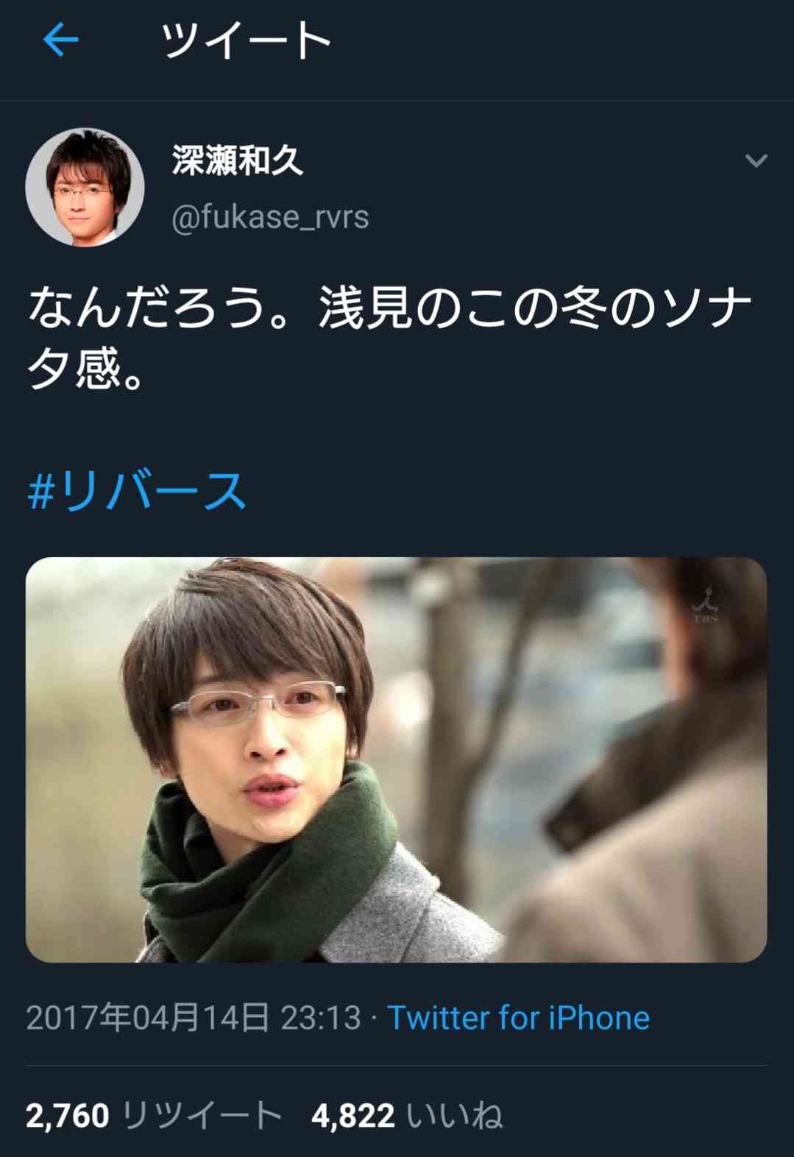
Task: Tap the 23:13 time text
Action: click(x=321, y=1018)
